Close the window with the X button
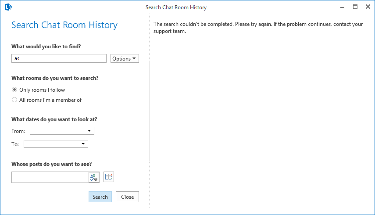The height and width of the screenshot is (215, 375). coord(368,7)
